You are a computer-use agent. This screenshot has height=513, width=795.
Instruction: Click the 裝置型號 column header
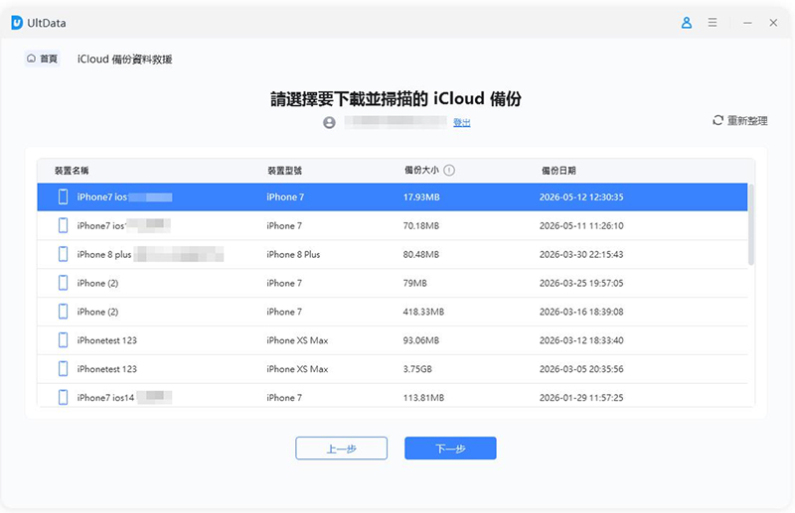tap(284, 171)
